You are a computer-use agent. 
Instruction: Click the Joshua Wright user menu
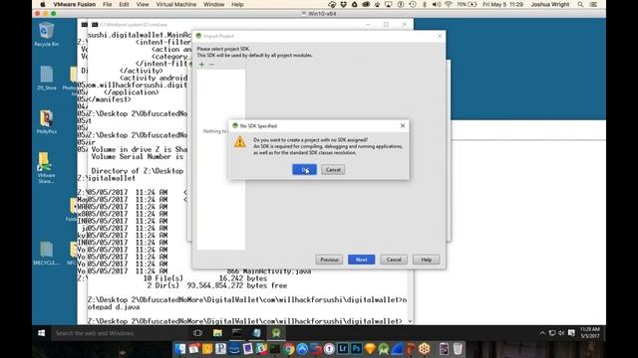[x=549, y=4]
